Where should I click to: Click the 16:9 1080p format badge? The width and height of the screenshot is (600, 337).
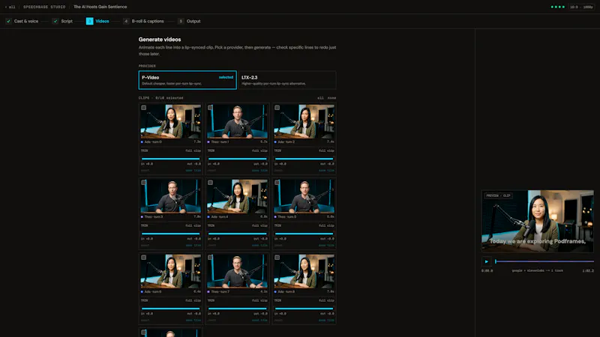(581, 7)
